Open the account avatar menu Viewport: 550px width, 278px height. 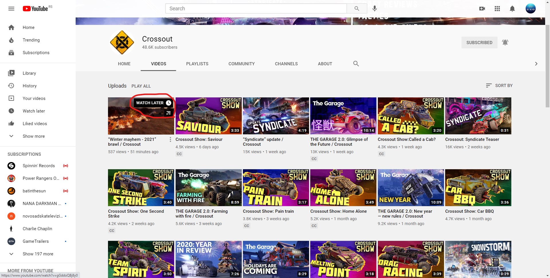[x=531, y=9]
